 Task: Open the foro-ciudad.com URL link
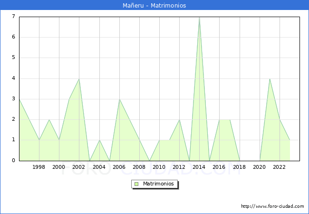(272, 206)
